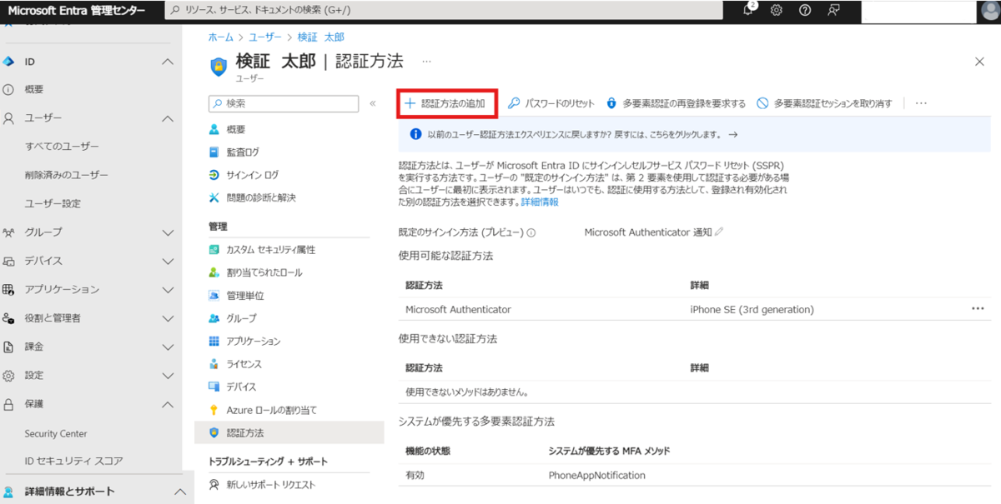Collapse the ID section chevron
1001x504 pixels.
167,62
